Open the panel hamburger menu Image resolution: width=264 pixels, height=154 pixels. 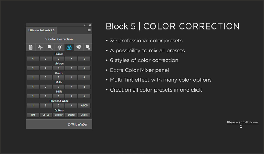point(89,30)
